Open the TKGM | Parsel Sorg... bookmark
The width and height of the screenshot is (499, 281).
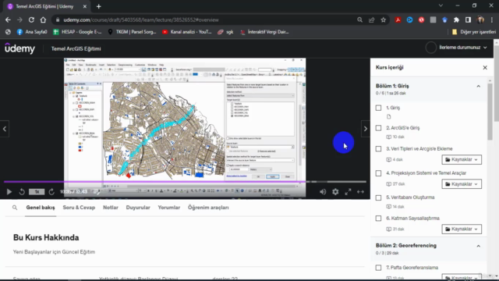point(132,32)
